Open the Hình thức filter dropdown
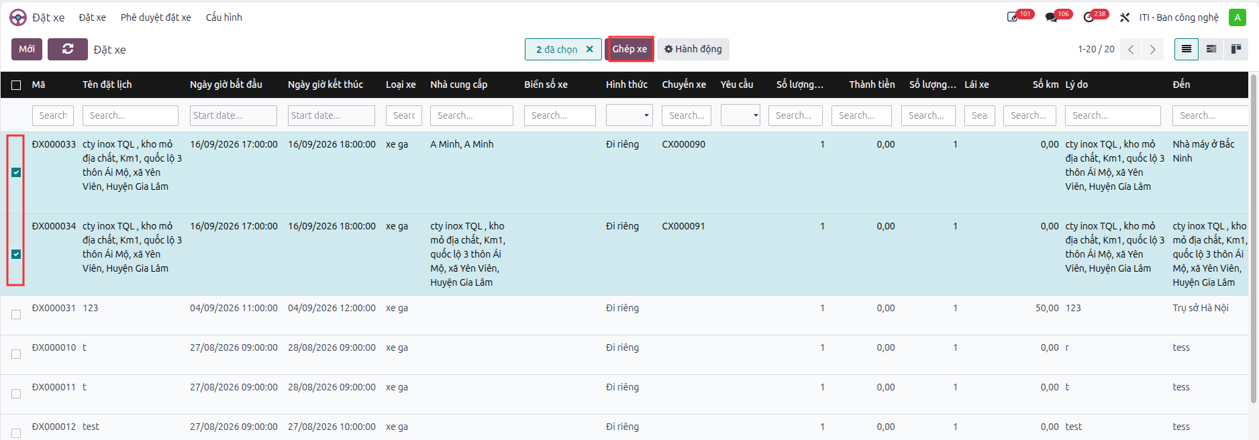Image resolution: width=1259 pixels, height=440 pixels. (629, 115)
